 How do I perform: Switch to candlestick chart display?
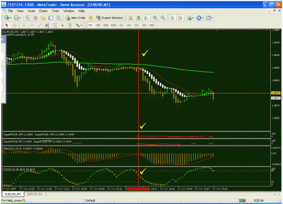139,18
